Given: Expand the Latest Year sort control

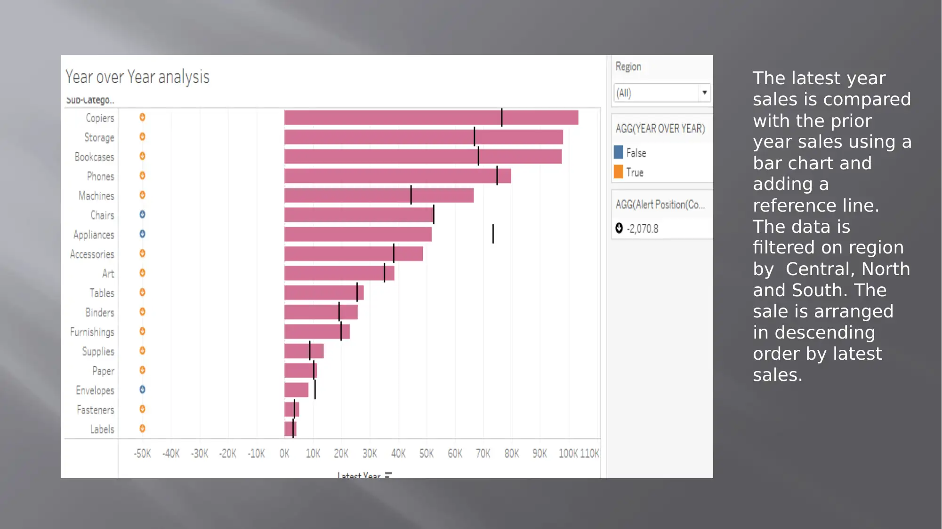Looking at the screenshot, I should tap(389, 474).
